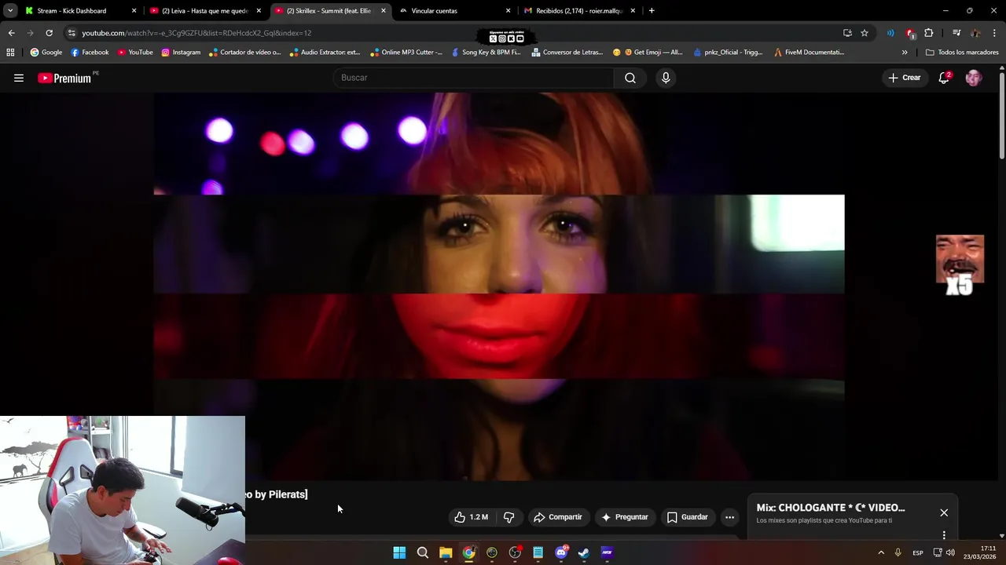This screenshot has height=565, width=1006.
Task: Open the YouTube bookmark
Action: click(135, 53)
